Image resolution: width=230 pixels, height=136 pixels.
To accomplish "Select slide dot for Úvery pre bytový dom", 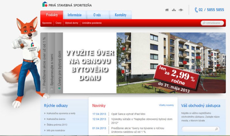I will click(59, 88).
